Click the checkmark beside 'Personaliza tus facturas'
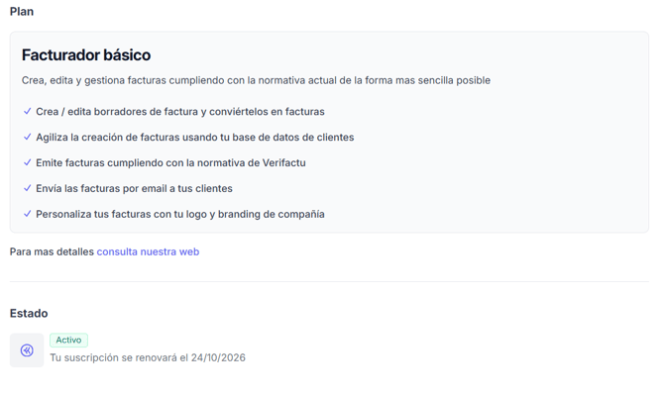The image size is (664, 397). pos(27,214)
